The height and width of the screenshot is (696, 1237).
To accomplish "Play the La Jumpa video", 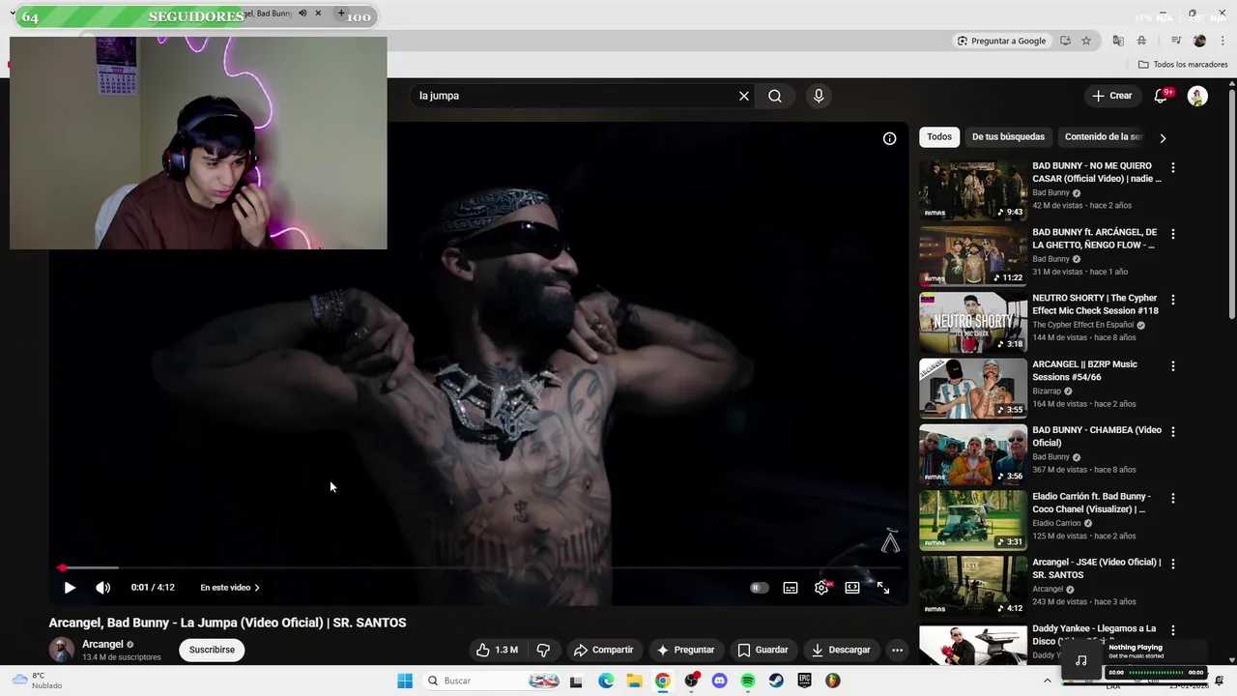I will (x=70, y=588).
